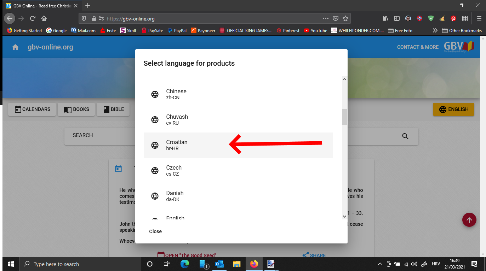This screenshot has height=271, width=486.
Task: Bookmark this page with the star icon
Action: 345,18
